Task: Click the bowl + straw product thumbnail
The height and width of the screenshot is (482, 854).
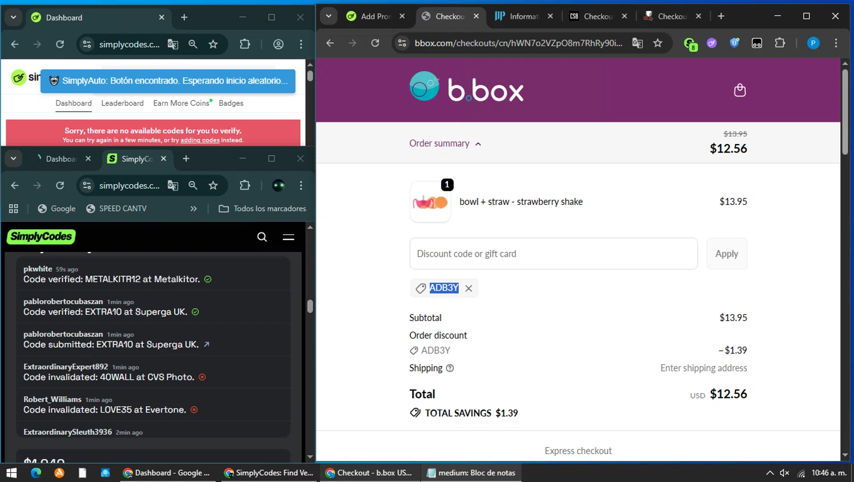Action: [430, 201]
